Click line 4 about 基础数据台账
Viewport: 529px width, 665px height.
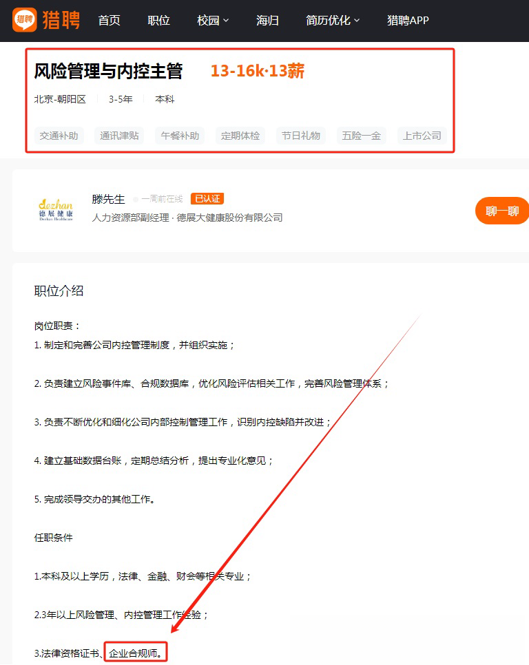154,461
